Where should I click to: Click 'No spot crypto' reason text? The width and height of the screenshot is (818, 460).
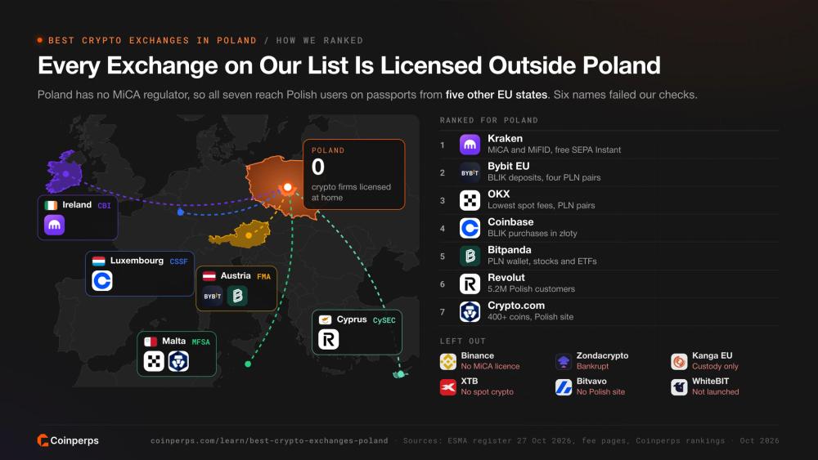(488, 391)
